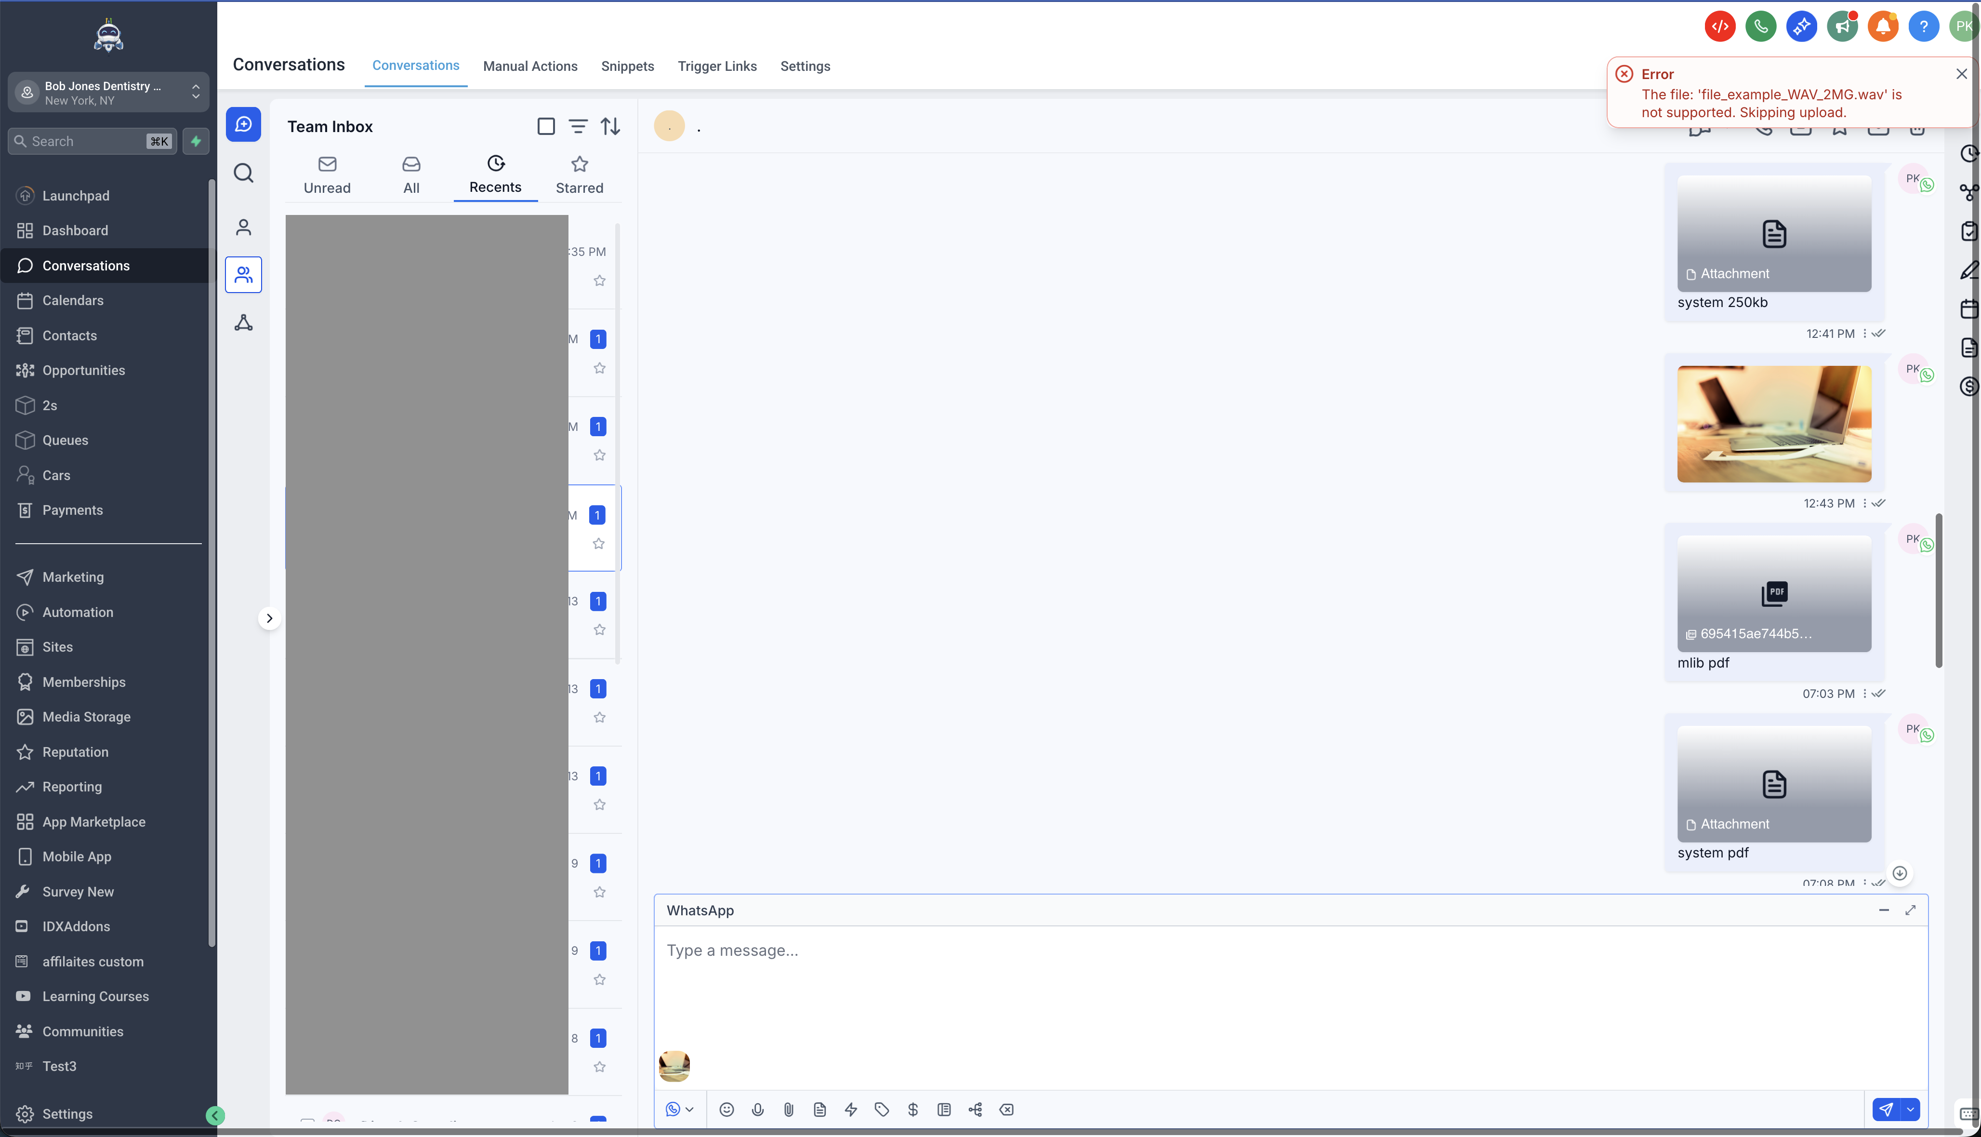Click the tag icon in composer toolbar
The height and width of the screenshot is (1137, 1981).
click(x=881, y=1110)
